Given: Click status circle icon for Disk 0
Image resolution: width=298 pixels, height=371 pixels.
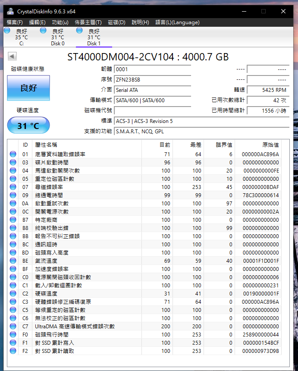Looking at the screenshot, I should point(43,30).
